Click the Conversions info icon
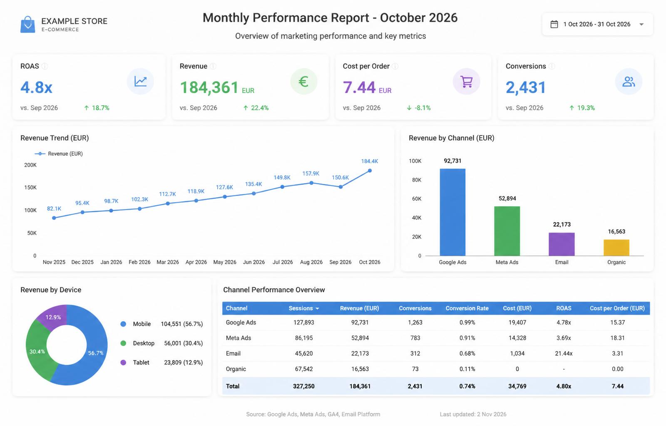The height and width of the screenshot is (426, 666). 552,66
